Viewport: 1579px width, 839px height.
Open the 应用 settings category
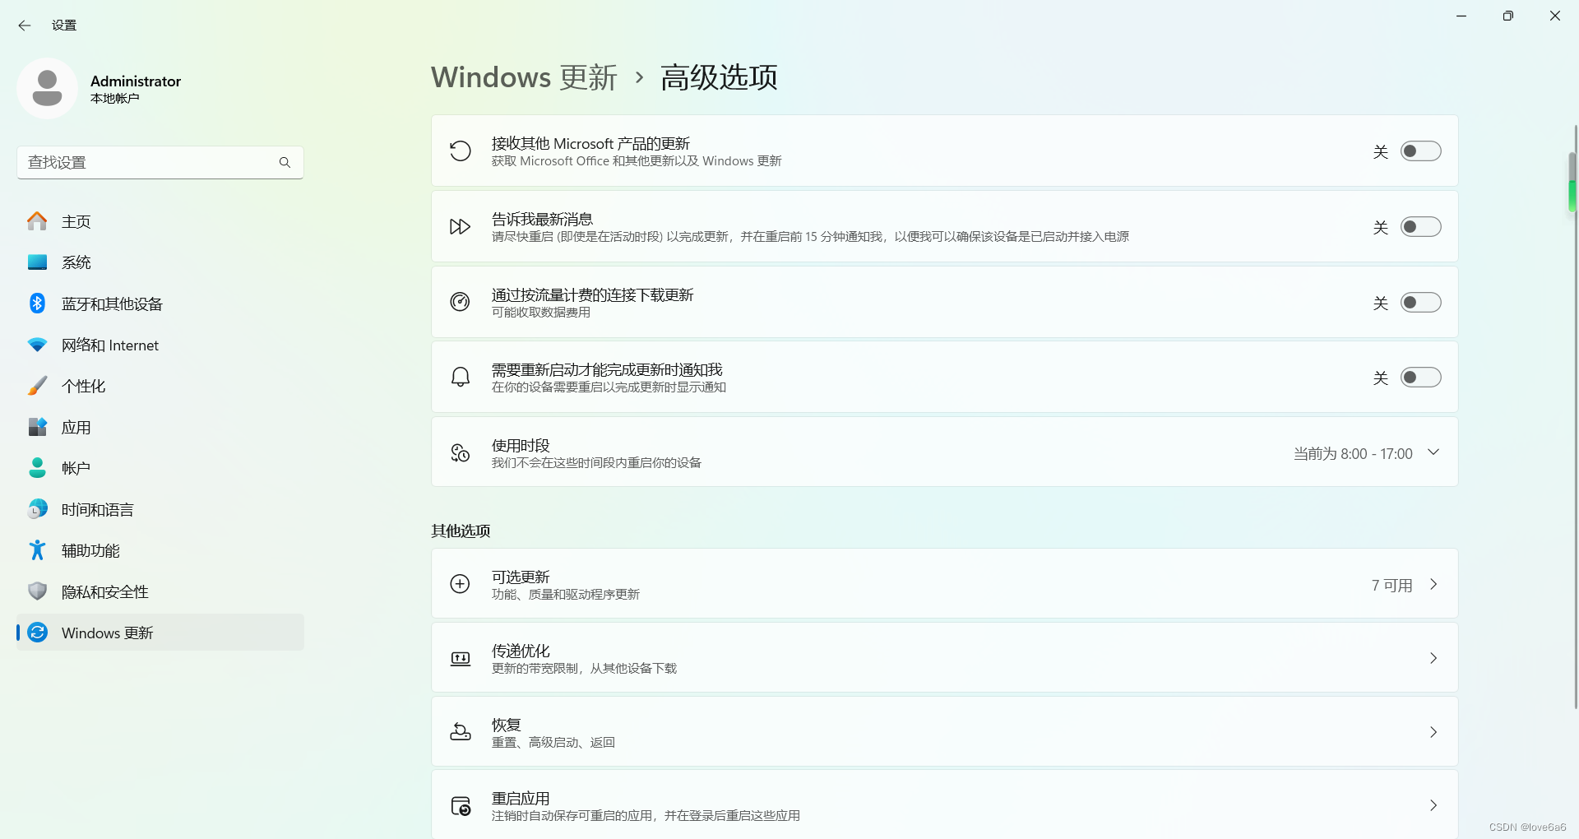tap(160, 427)
